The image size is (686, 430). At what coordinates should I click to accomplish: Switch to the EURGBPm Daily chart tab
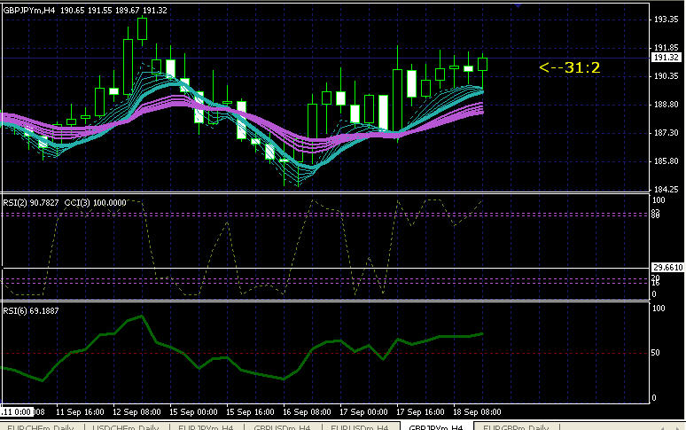pyautogui.click(x=515, y=426)
